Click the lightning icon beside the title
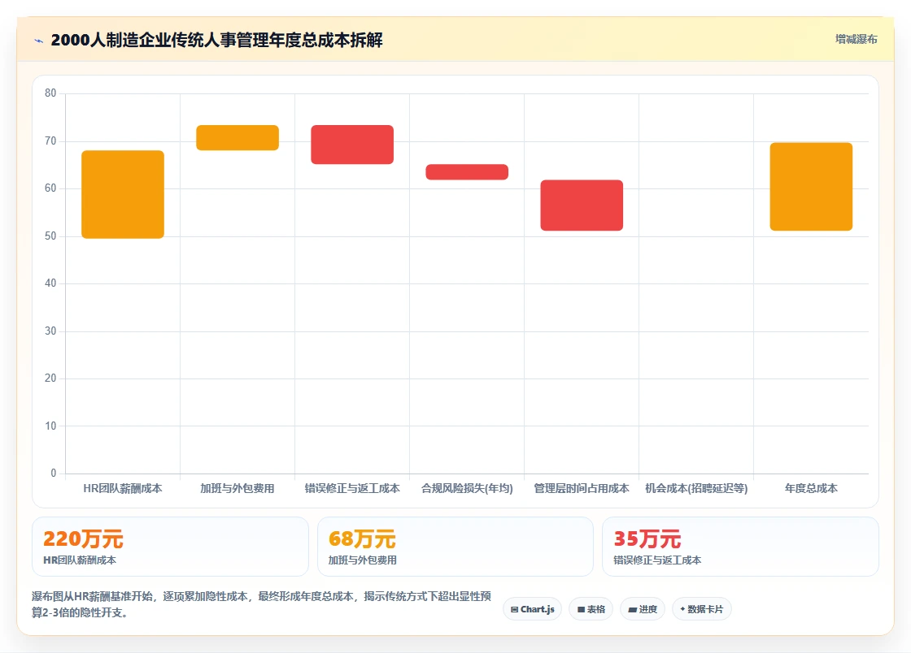The image size is (911, 653). pyautogui.click(x=39, y=41)
